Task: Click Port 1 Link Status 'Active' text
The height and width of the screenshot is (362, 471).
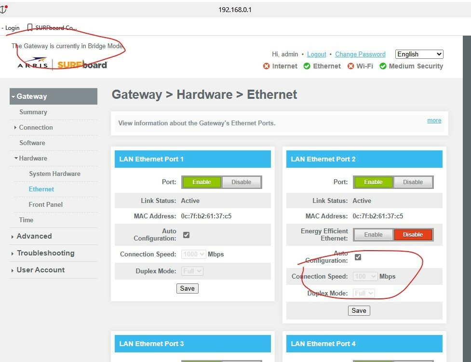Action: 190,201
